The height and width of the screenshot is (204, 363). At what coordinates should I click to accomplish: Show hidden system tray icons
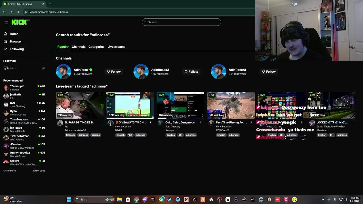(x=323, y=199)
